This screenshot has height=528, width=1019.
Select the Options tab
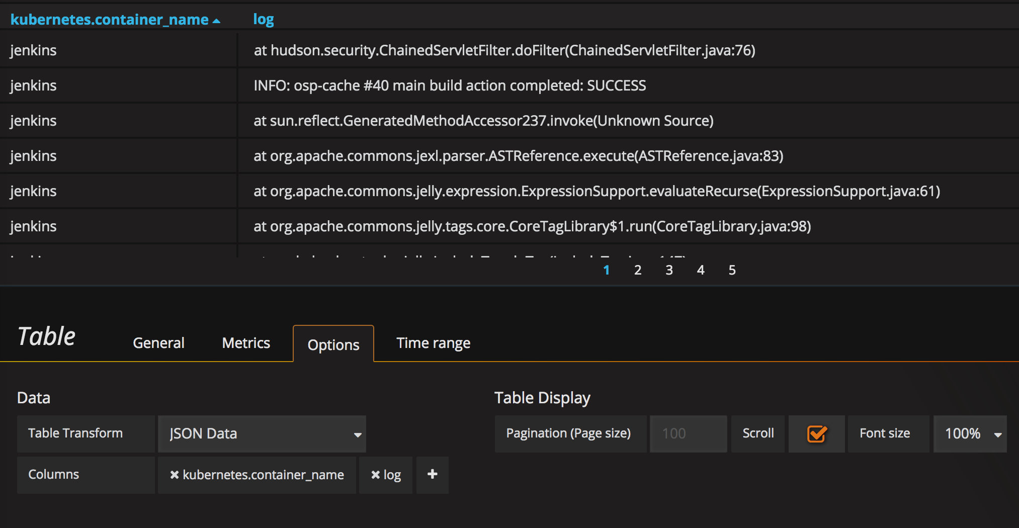click(x=333, y=344)
